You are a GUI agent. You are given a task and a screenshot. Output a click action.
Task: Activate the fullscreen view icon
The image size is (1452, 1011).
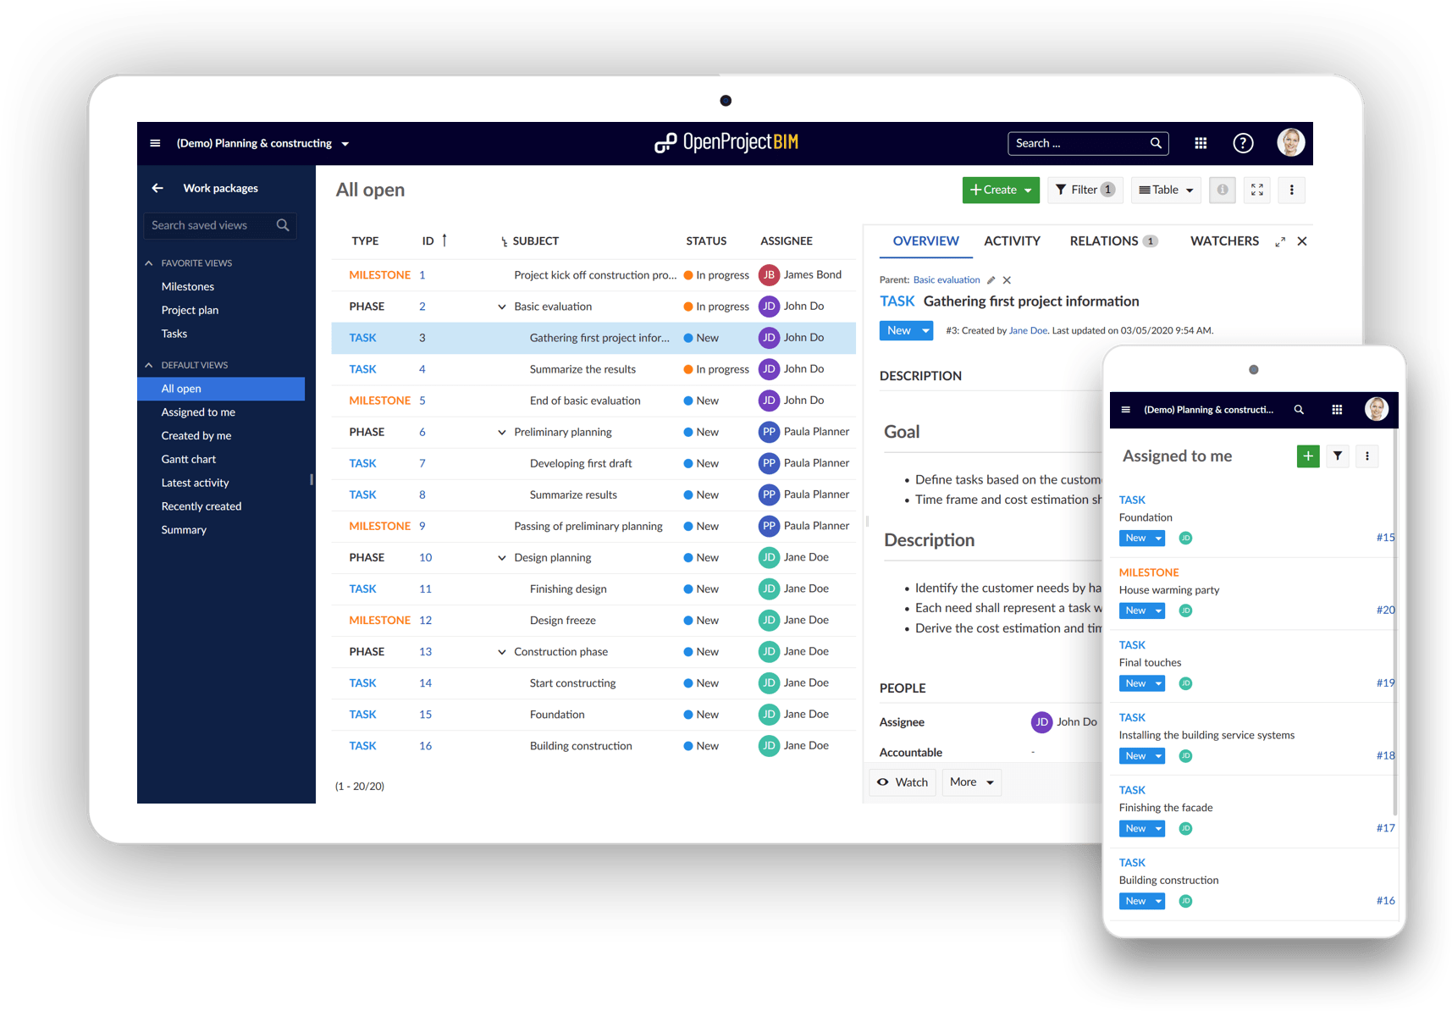point(1256,190)
